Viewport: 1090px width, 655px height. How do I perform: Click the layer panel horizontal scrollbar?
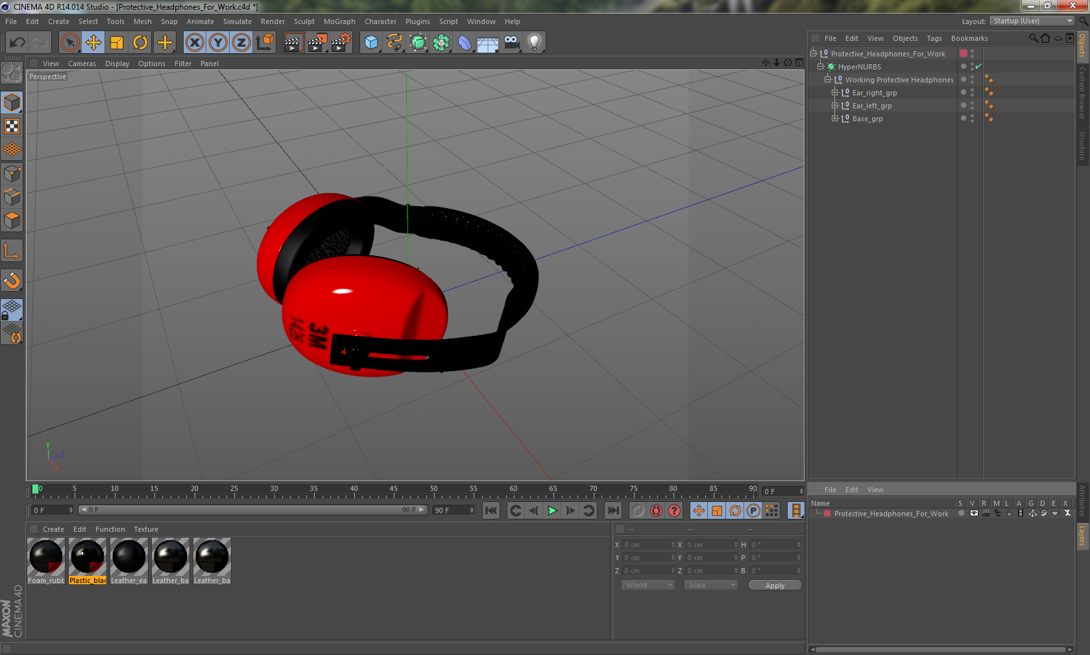click(x=941, y=649)
